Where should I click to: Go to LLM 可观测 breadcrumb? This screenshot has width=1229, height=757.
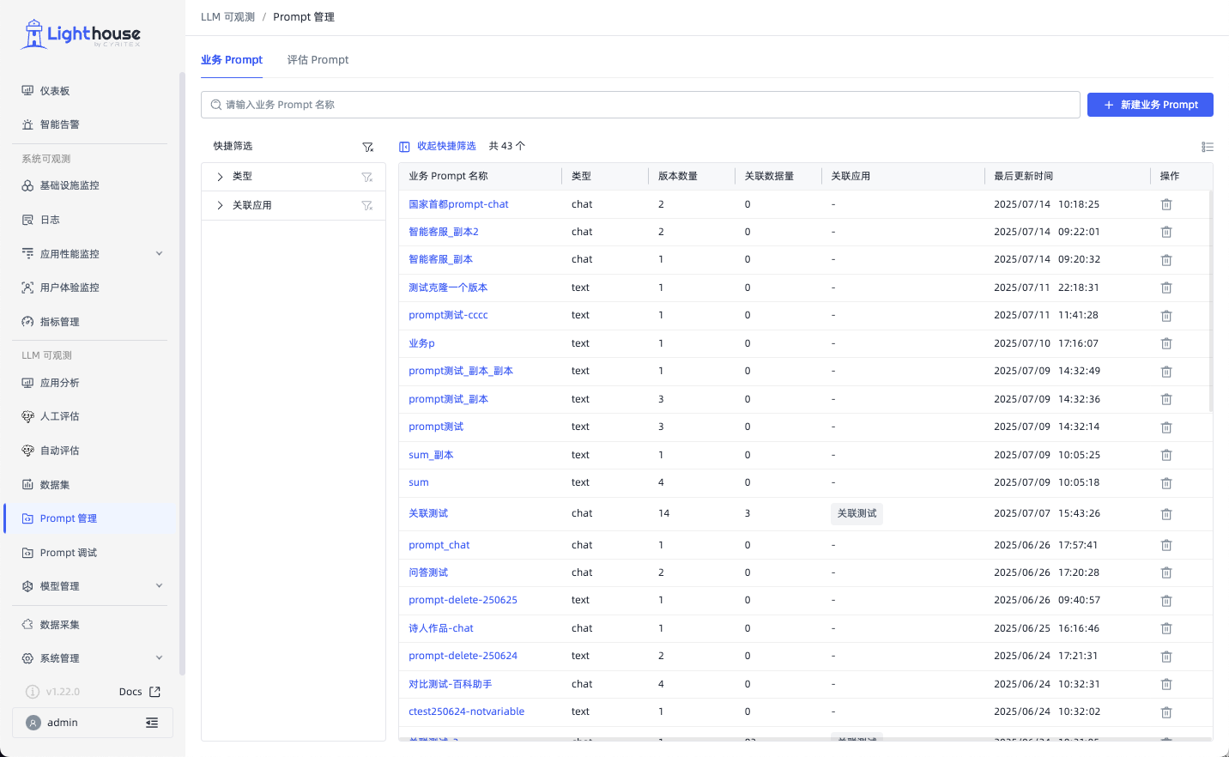pos(227,17)
